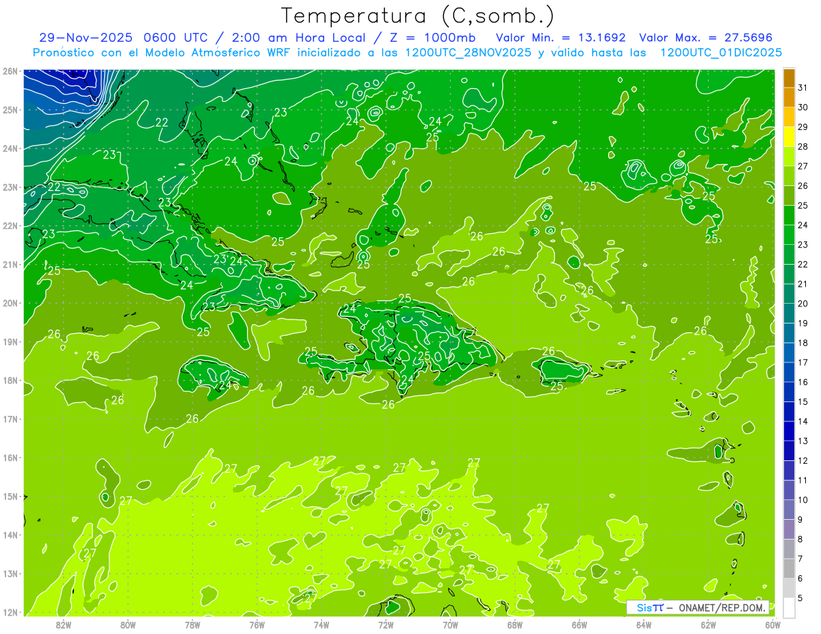
Task: Click the '64W' longitude label
Action: [x=644, y=624]
